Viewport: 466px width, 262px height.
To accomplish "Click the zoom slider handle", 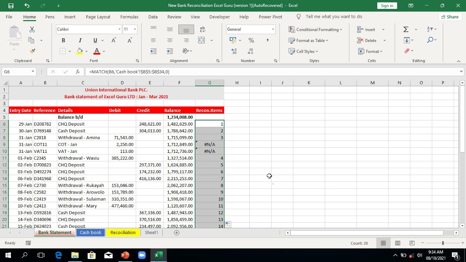I will coord(443,243).
